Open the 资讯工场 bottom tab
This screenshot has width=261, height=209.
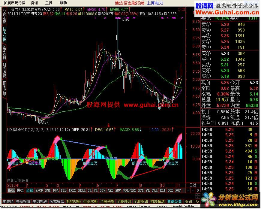[x=192, y=201]
